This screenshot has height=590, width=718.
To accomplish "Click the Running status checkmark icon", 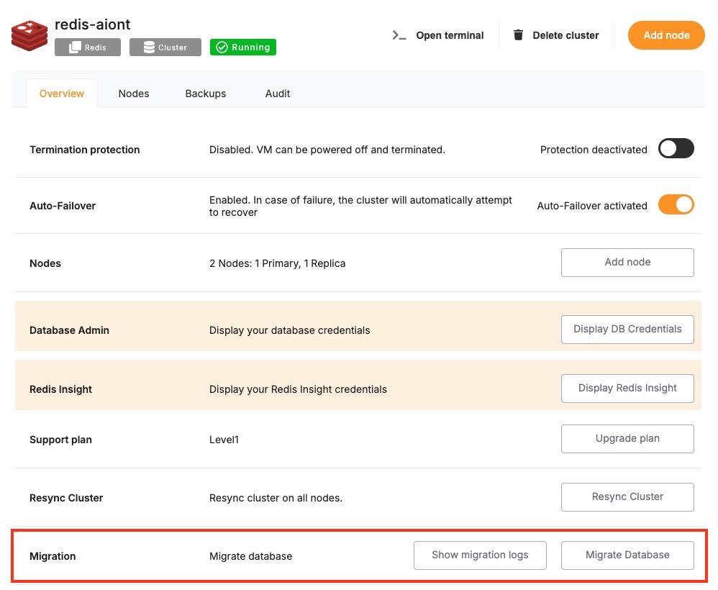I will tap(222, 47).
